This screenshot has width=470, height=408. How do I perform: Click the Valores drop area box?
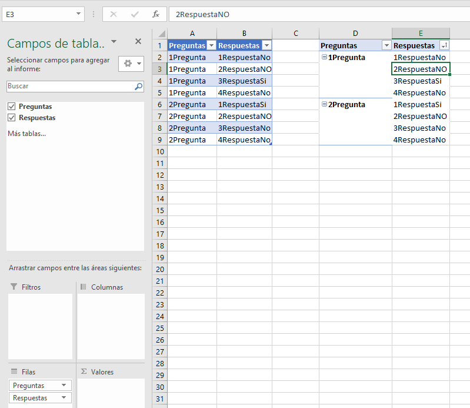coord(111,393)
